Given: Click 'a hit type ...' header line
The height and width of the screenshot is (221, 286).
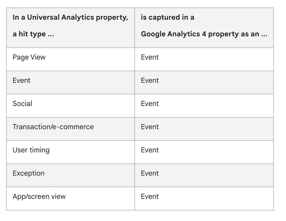Looking at the screenshot, I should (33, 34).
